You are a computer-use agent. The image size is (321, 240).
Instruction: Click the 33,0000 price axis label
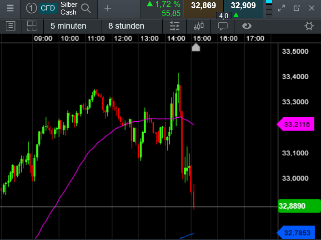coord(295,179)
